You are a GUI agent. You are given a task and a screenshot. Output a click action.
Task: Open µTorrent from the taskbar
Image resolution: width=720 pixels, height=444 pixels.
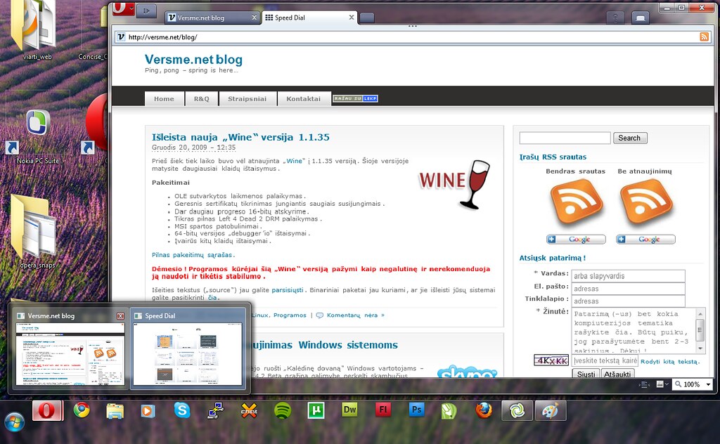(316, 410)
